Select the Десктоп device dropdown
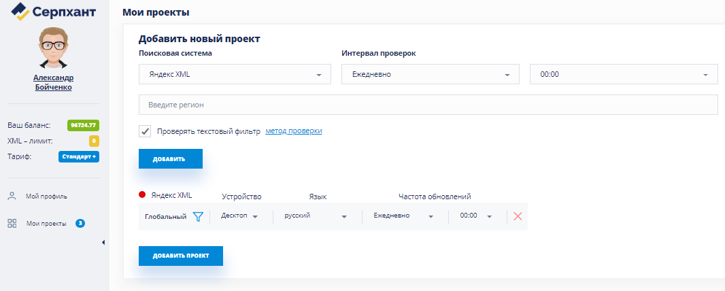Screen dimensions: 725x291 (239, 216)
